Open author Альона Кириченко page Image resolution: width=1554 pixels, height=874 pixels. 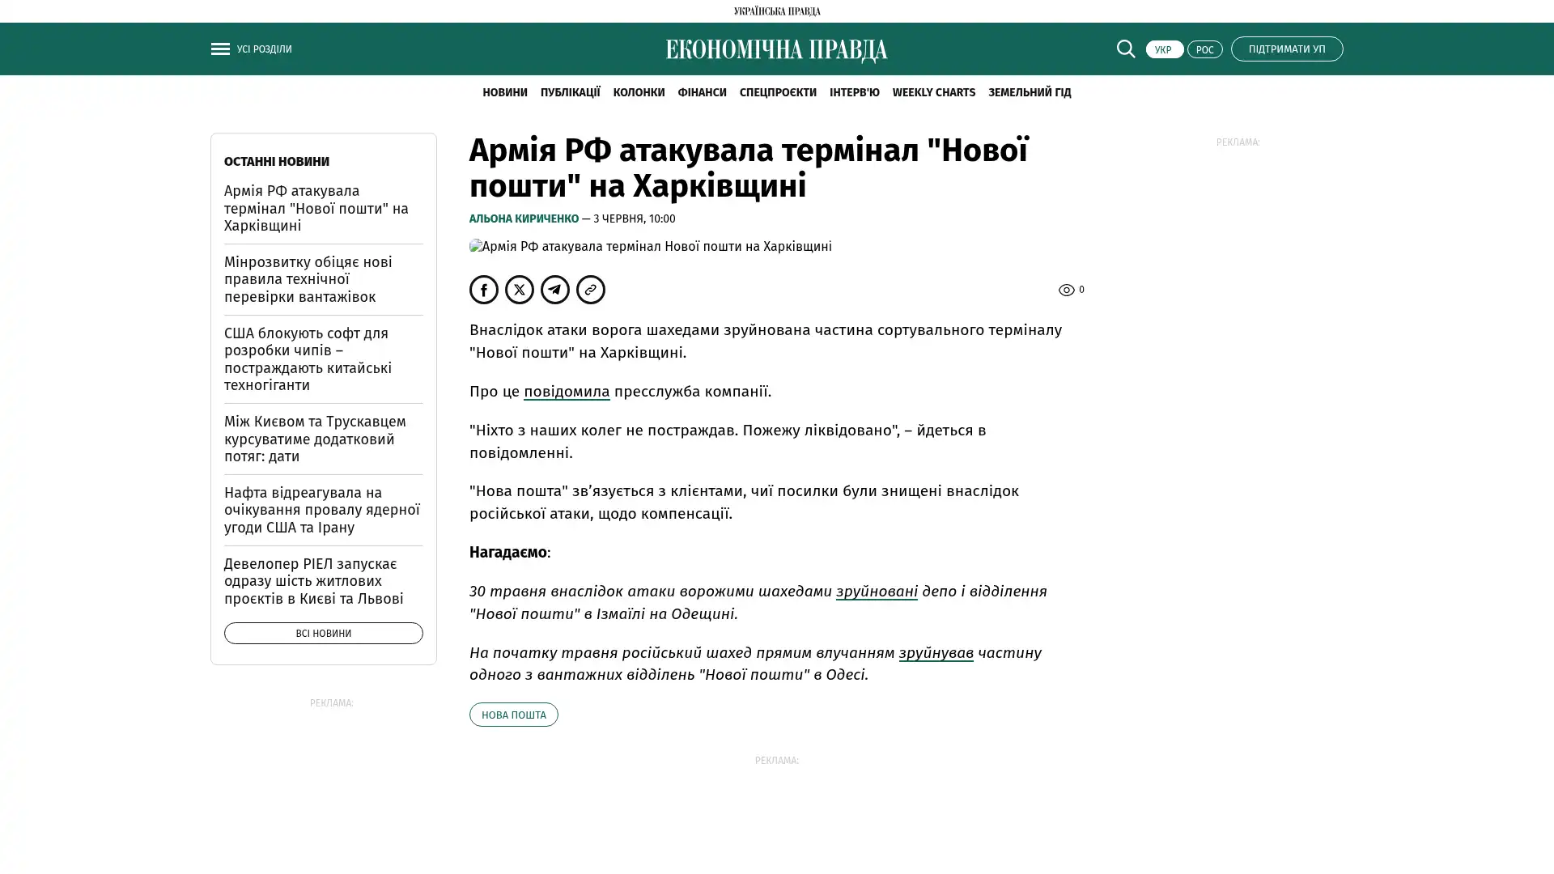[x=524, y=218]
